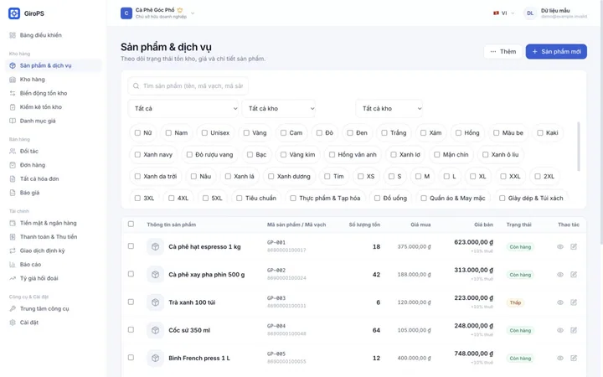Image resolution: width=603 pixels, height=377 pixels.
Task: Click product code GP-003
Action: [276, 298]
